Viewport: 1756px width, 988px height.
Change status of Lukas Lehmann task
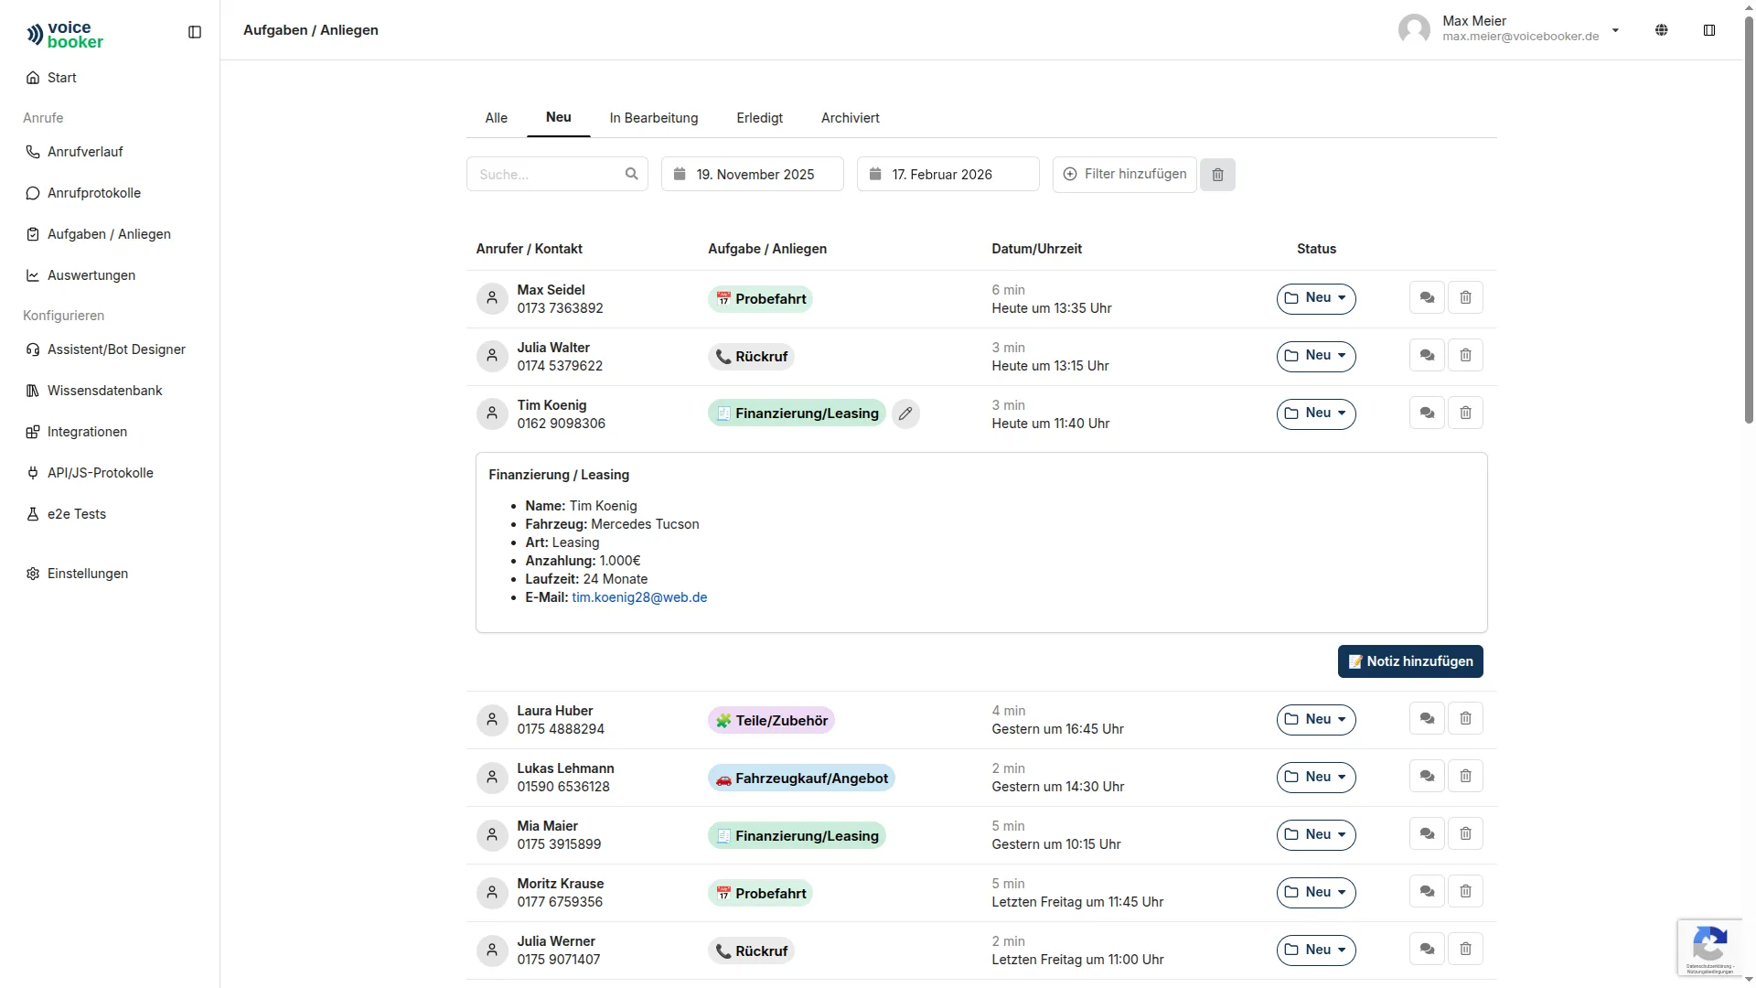pyautogui.click(x=1315, y=778)
